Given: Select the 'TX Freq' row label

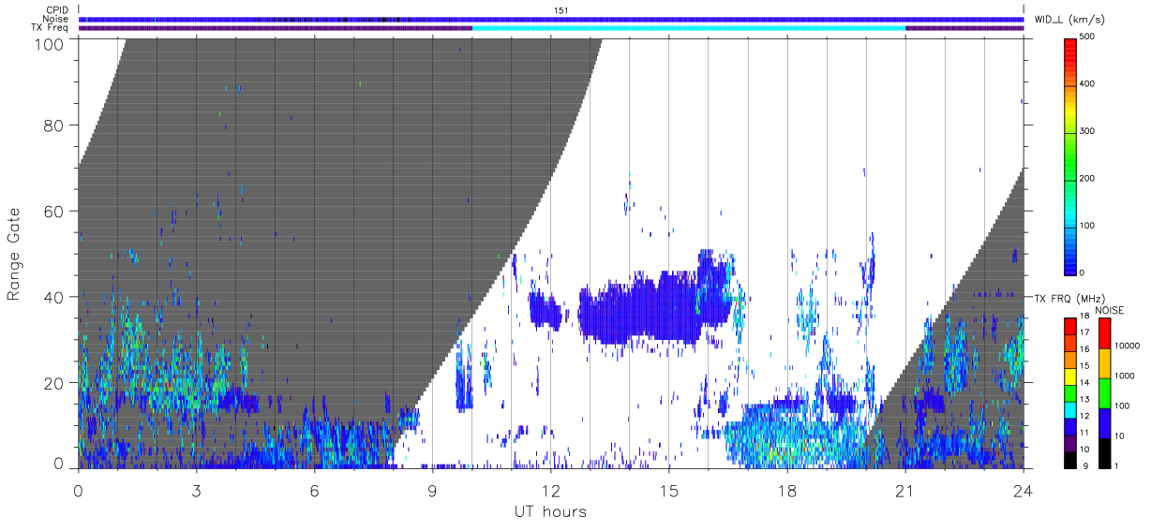Looking at the screenshot, I should click(51, 28).
